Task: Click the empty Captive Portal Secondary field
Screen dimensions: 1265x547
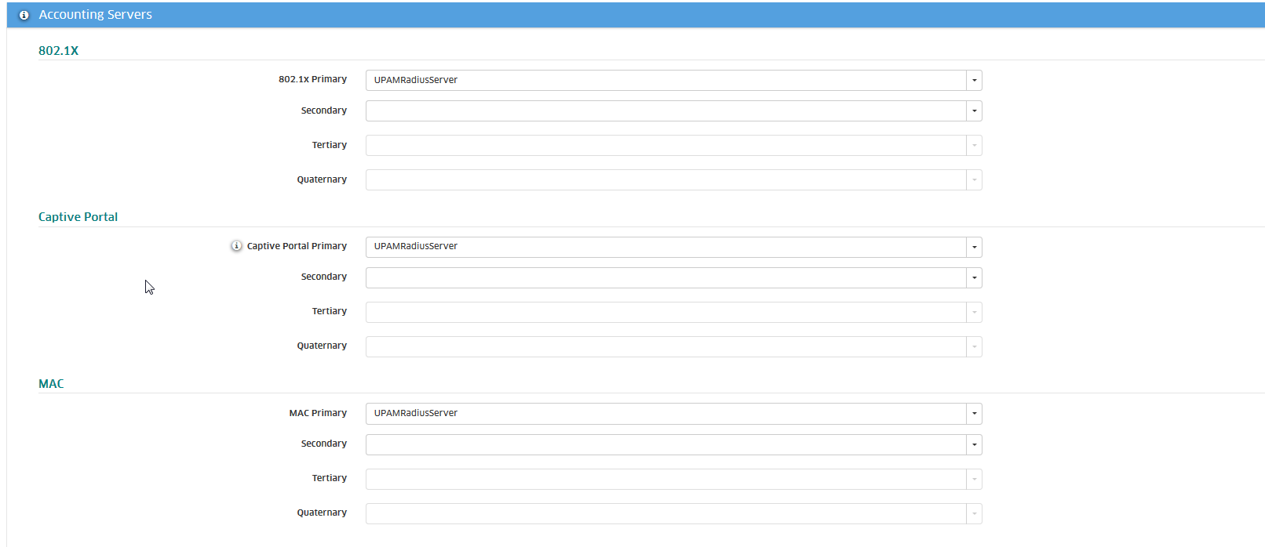Action: click(x=665, y=277)
